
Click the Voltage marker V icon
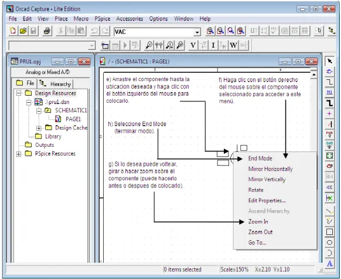193,45
